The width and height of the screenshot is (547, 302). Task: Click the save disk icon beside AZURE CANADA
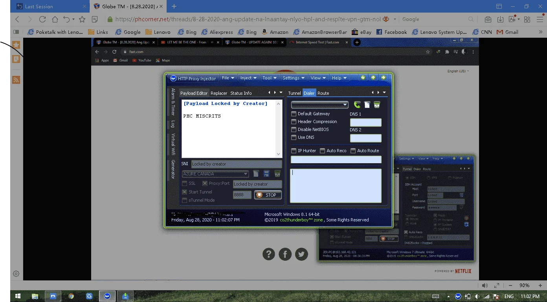pyautogui.click(x=266, y=174)
